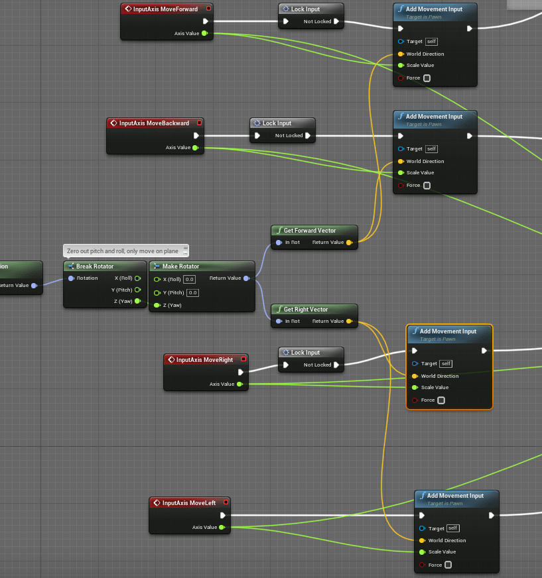This screenshot has width=542, height=578.
Task: Click the Return Value pin on Make Rotator
Action: pos(246,278)
